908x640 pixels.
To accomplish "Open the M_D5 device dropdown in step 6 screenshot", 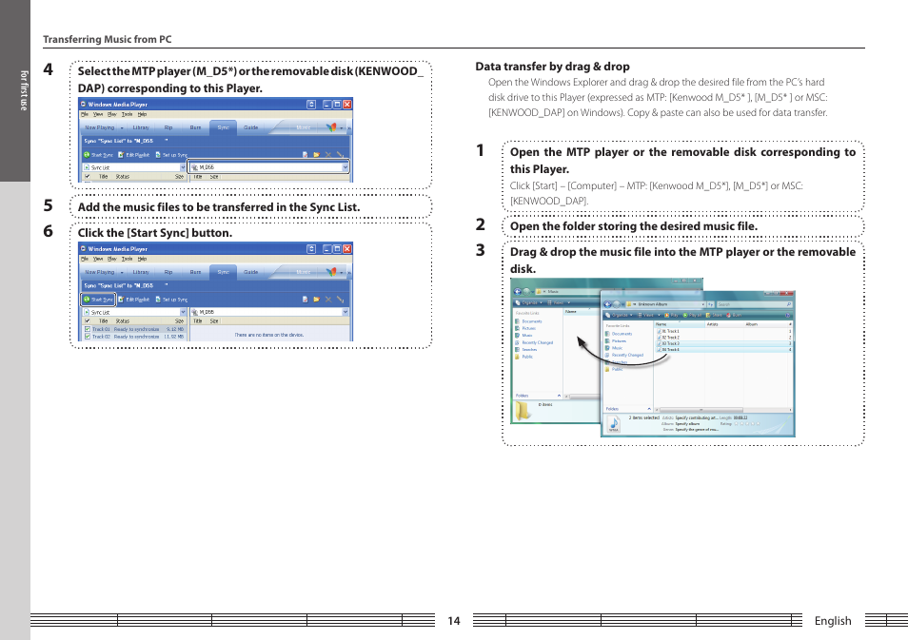I will pos(345,312).
